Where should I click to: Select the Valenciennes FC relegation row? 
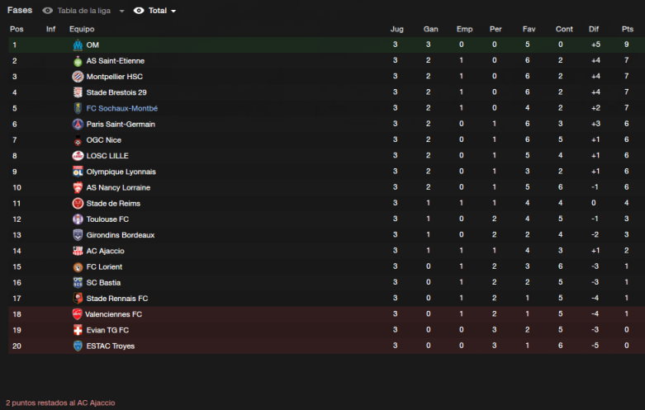326,314
